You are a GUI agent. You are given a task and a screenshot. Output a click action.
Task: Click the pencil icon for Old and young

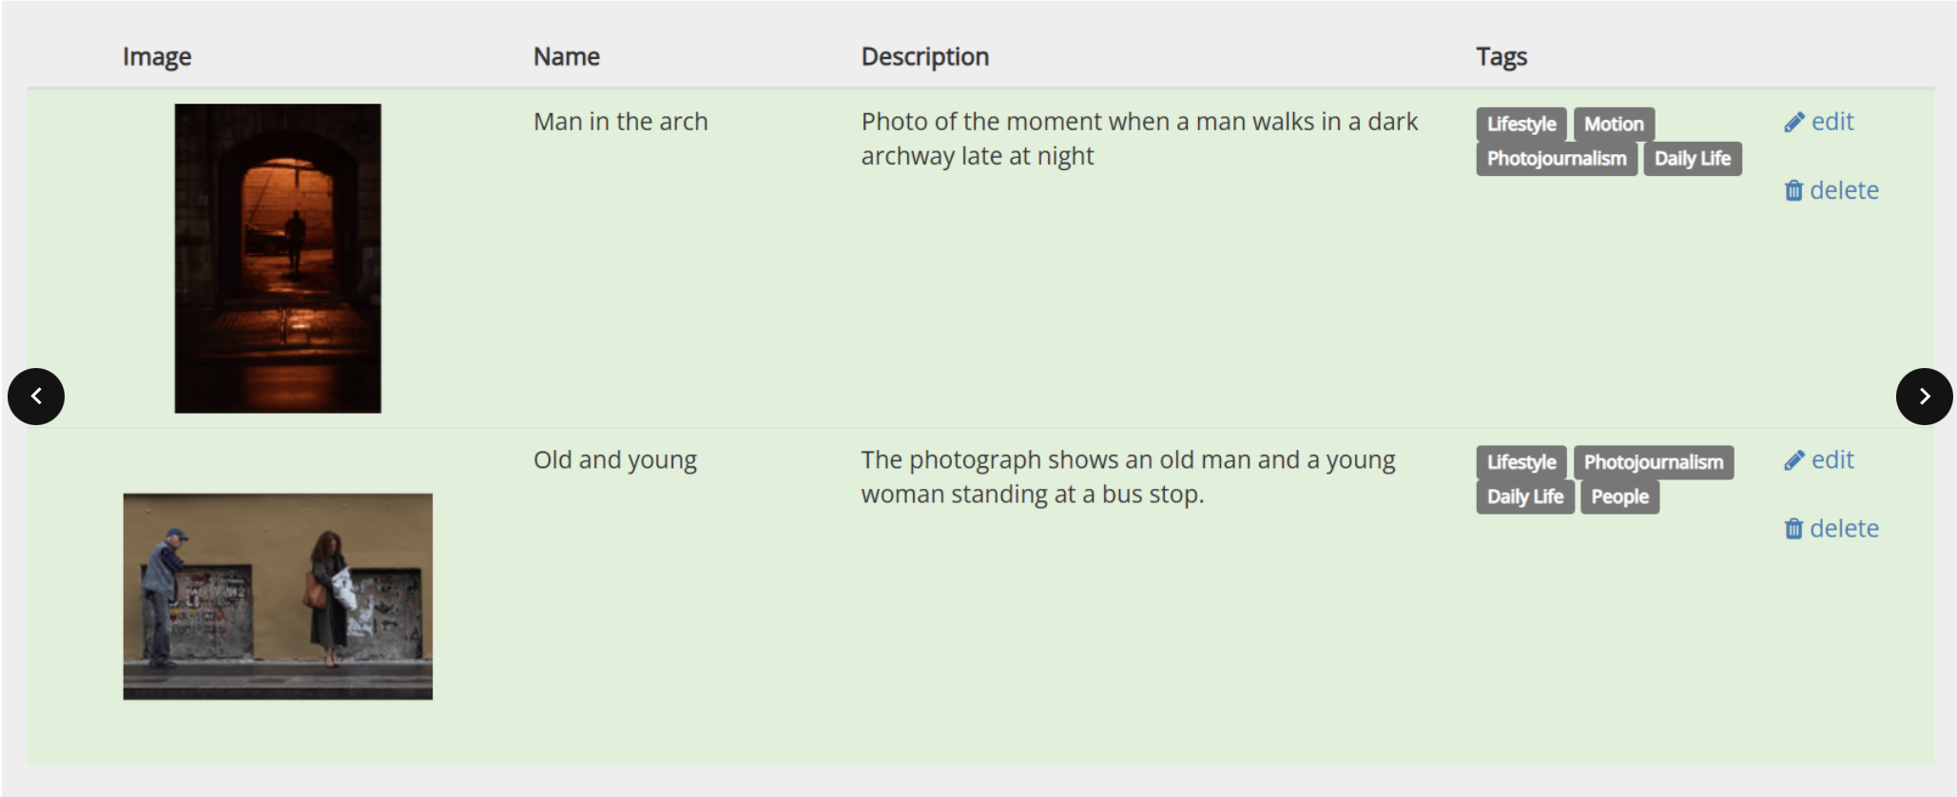click(1793, 461)
